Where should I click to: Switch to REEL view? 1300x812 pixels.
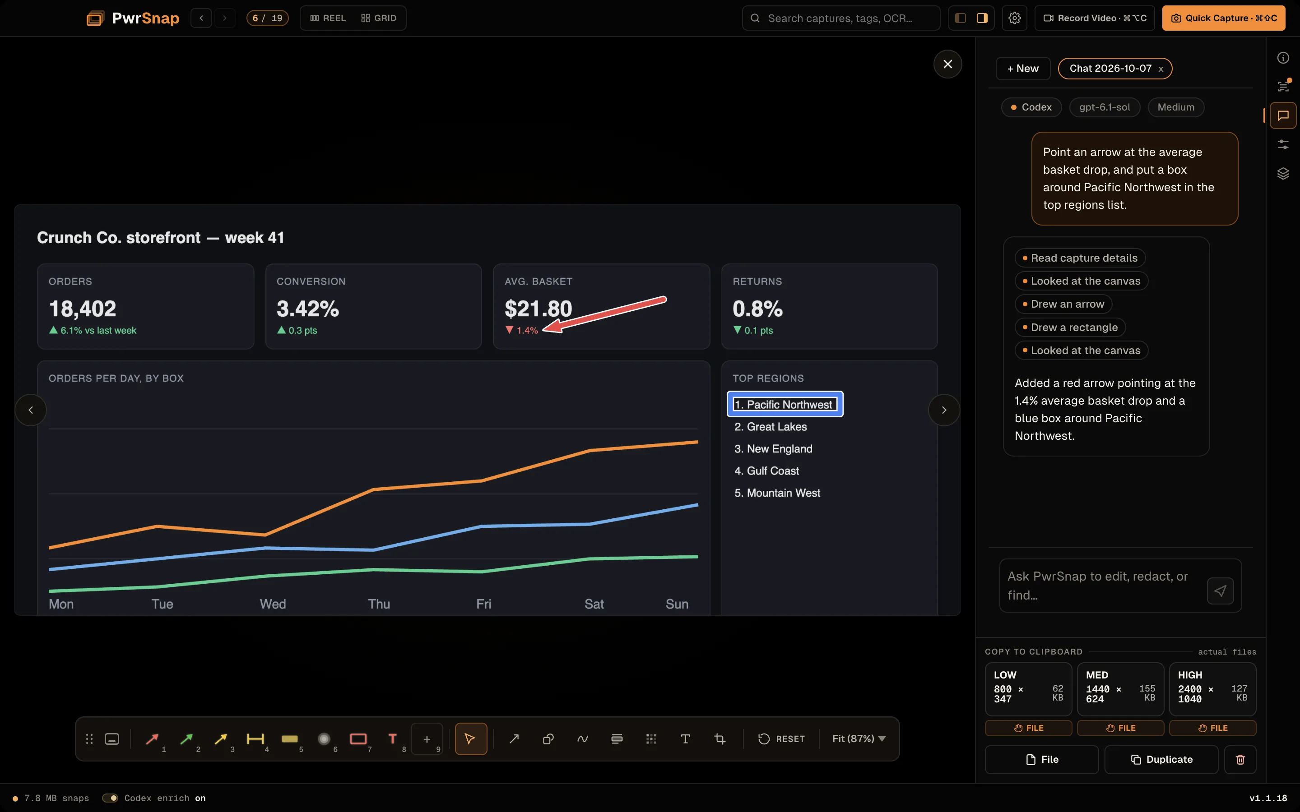(x=328, y=18)
